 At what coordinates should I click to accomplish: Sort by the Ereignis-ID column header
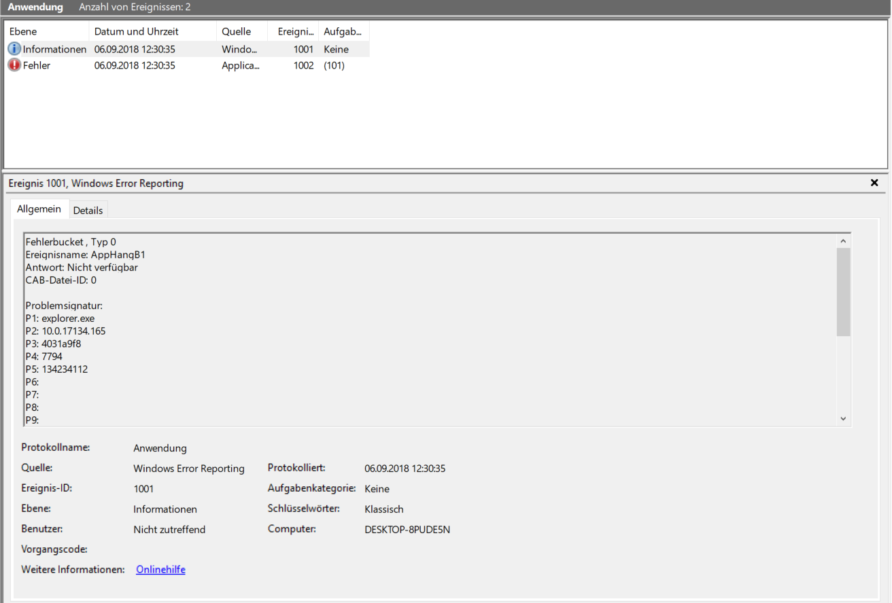click(292, 32)
